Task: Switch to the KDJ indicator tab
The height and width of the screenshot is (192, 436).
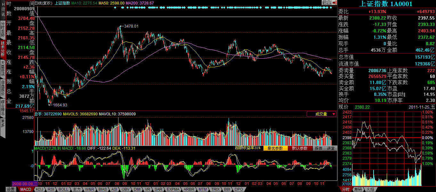Action: point(40,189)
